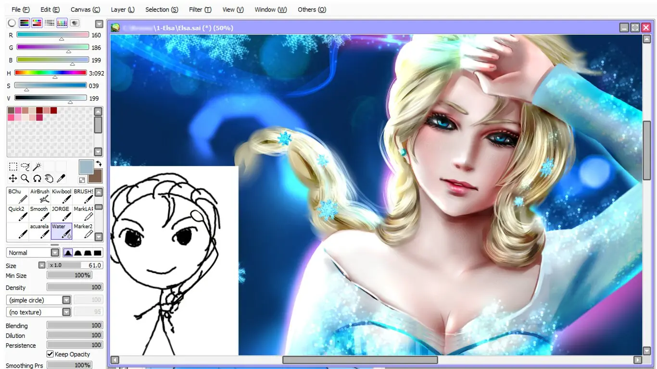Select the Kiwibool brush
Image resolution: width=657 pixels, height=369 pixels.
[x=62, y=196]
